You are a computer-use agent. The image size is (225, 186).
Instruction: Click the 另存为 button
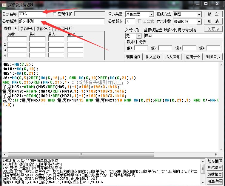click(213, 29)
